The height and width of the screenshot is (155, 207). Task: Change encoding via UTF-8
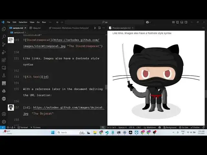pyautogui.click(x=132, y=128)
